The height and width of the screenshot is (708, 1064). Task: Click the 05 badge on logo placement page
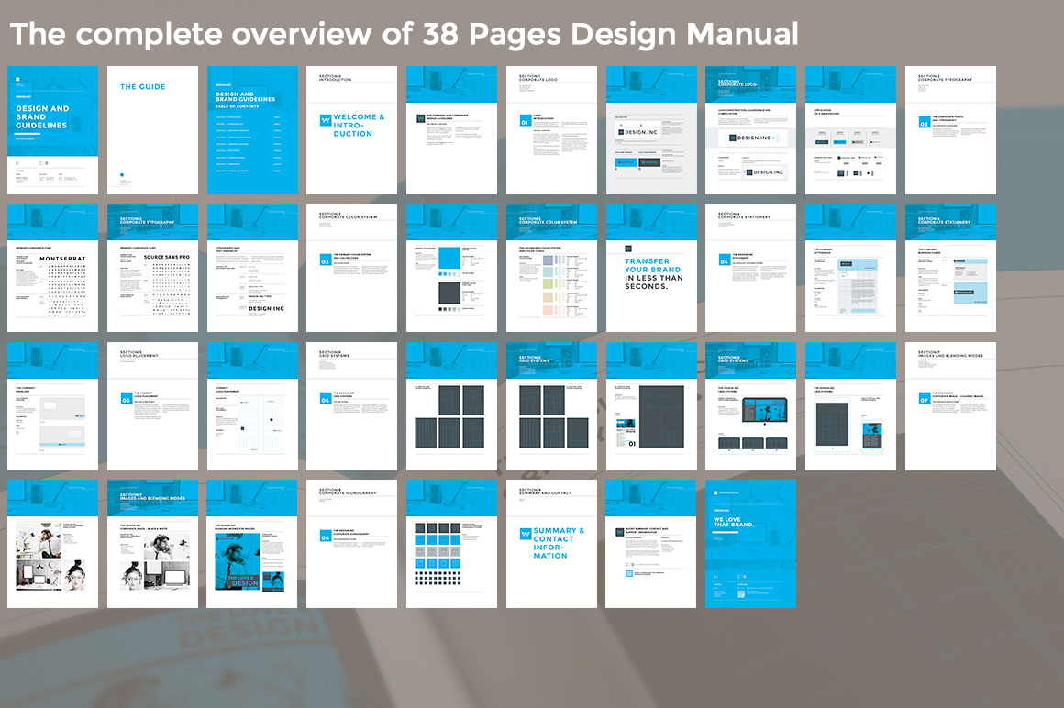coord(126,399)
